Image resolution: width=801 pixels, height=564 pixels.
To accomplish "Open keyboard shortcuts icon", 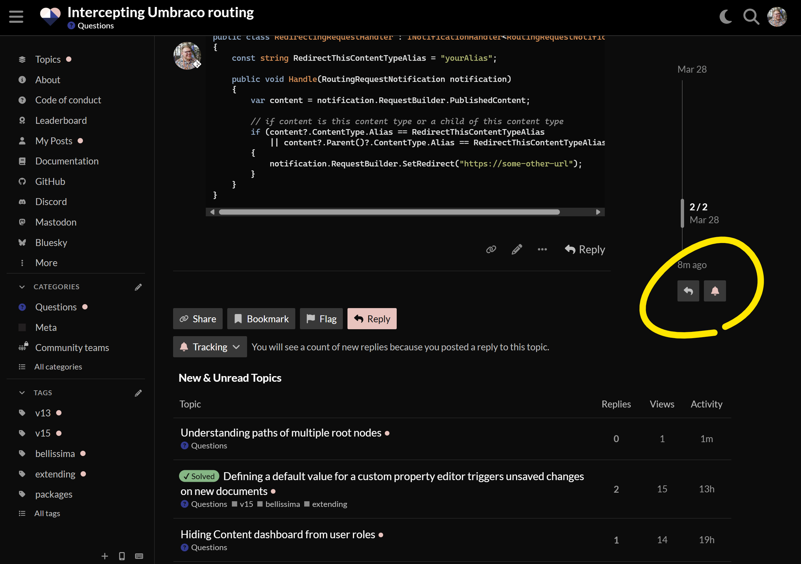I will tap(139, 556).
